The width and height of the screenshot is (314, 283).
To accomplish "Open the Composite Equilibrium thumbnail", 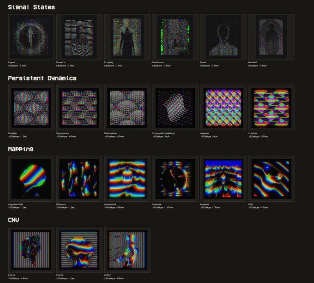I will [x=175, y=108].
